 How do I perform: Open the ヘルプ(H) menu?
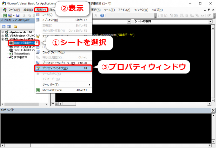(157, 10)
